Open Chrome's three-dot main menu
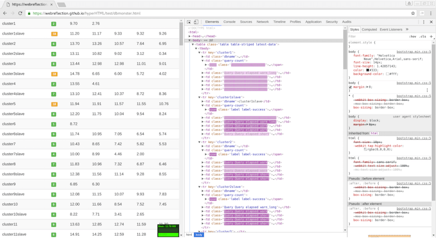 click(x=431, y=13)
